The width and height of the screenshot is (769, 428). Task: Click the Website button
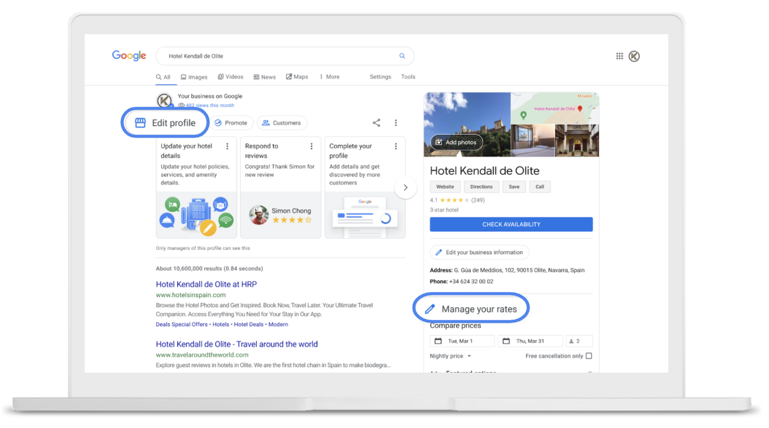point(445,187)
